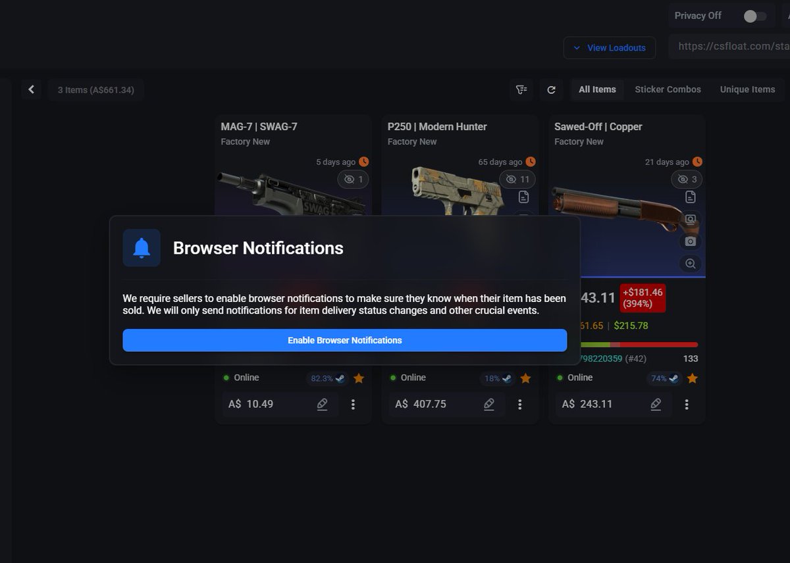
Task: Switch to Sticker Combos tab
Action: (x=668, y=89)
